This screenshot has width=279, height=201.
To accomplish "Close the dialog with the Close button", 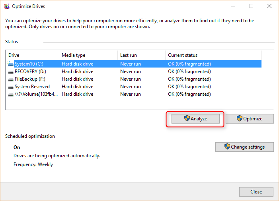I will (x=256, y=192).
